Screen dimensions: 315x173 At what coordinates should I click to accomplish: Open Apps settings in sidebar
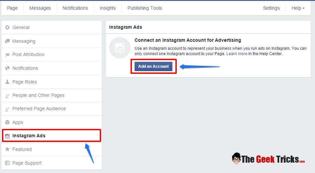click(x=52, y=122)
